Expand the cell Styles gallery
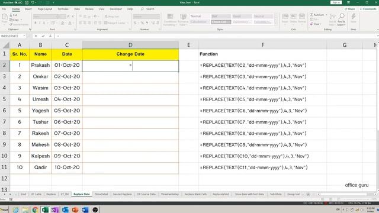Screen dimensions: 379x213 point(276,23)
